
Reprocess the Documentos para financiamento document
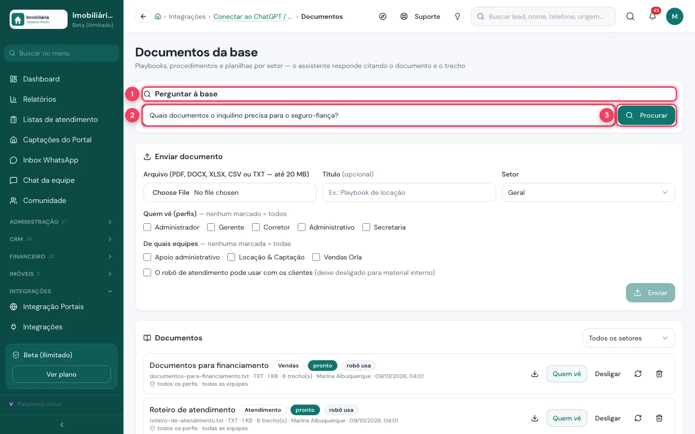[x=638, y=374]
